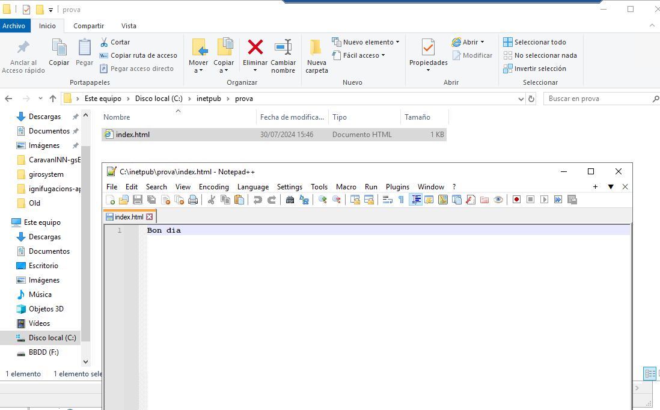Click the Save icon in Notepad++ toolbar
660x410 pixels.
coord(137,200)
